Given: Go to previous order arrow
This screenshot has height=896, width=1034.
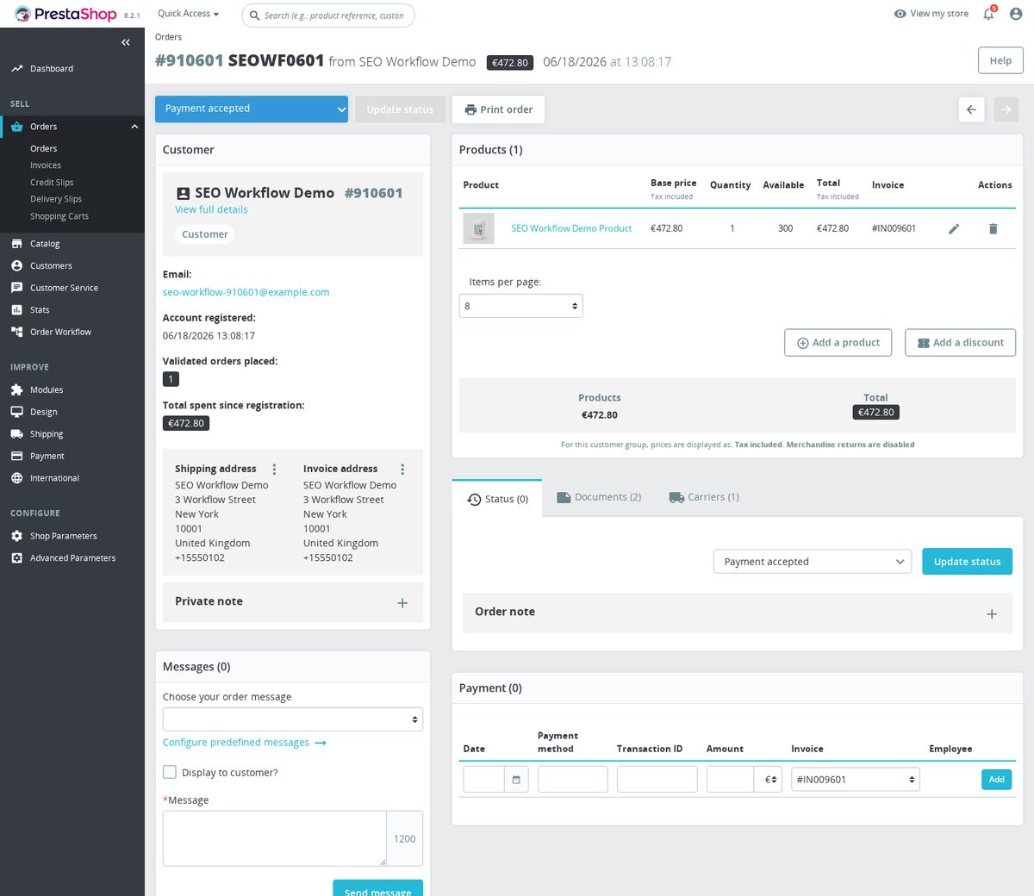Looking at the screenshot, I should click(x=971, y=109).
